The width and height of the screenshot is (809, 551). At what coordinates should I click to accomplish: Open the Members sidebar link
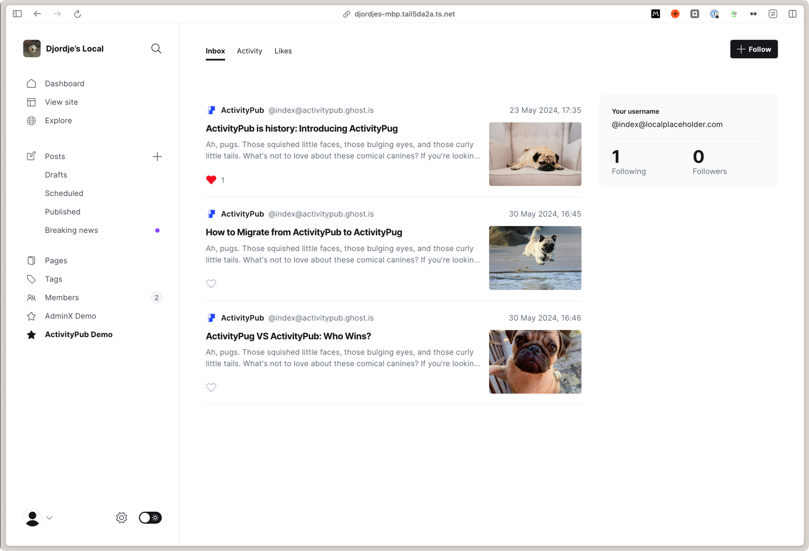(x=62, y=298)
